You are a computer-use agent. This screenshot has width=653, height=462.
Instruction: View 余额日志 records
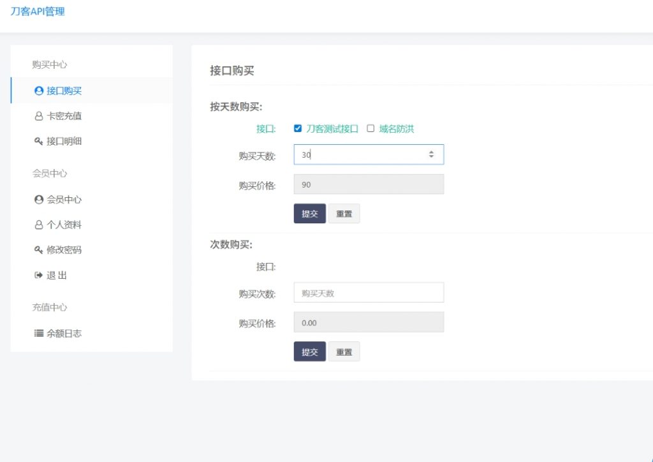click(92, 333)
